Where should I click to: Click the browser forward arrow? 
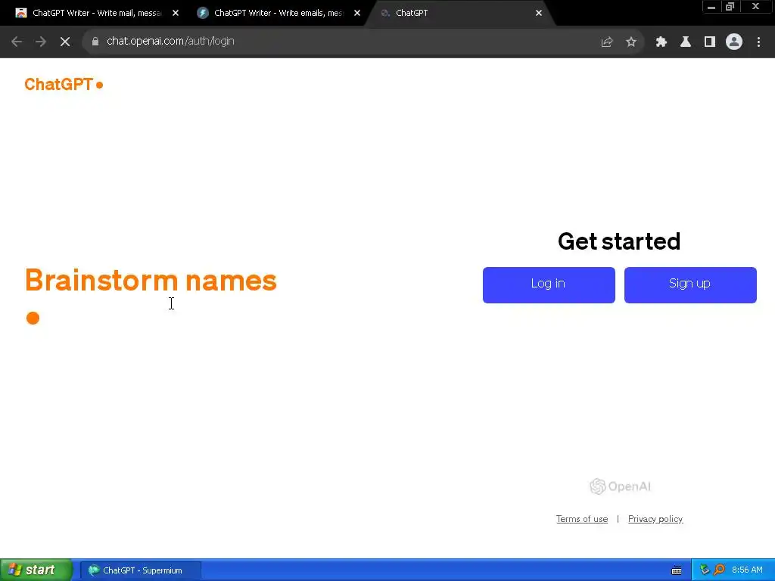click(41, 42)
